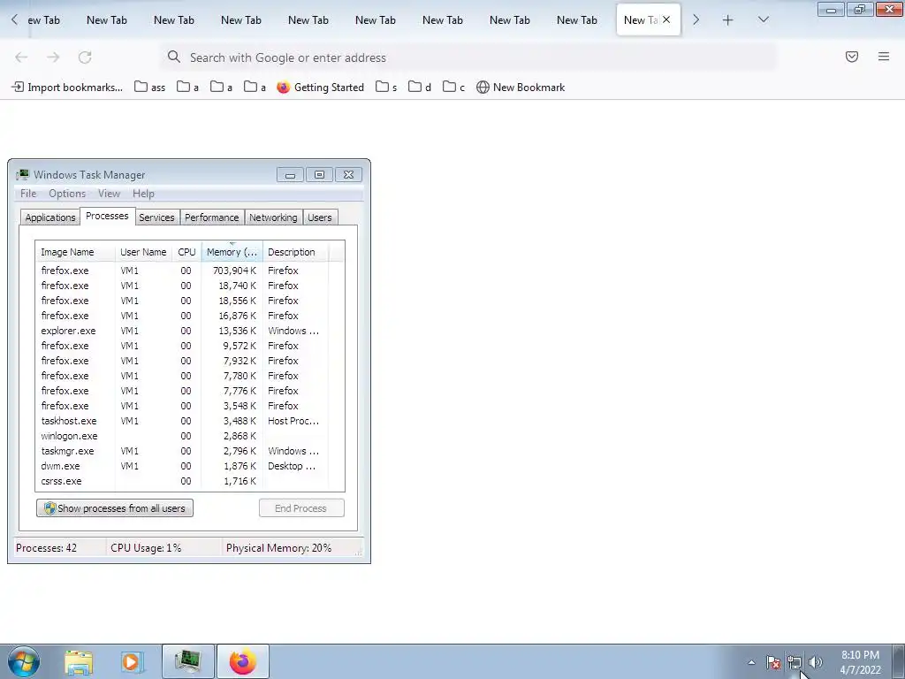Open Action Center flag tray icon

(773, 662)
